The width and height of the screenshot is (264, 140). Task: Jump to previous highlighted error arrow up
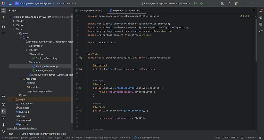pos(252,16)
